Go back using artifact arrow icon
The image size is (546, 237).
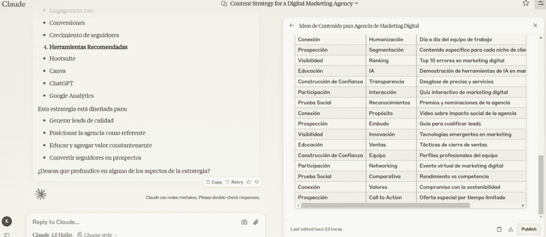[292, 26]
